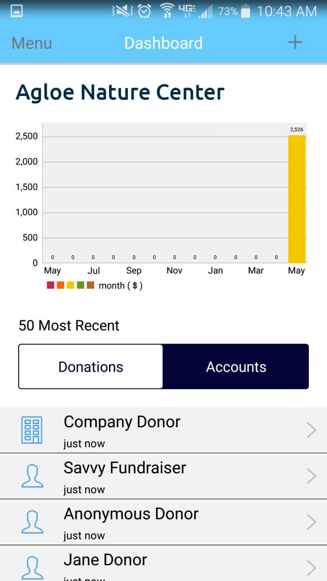Tap the battery status icon
327x581 pixels.
click(245, 11)
